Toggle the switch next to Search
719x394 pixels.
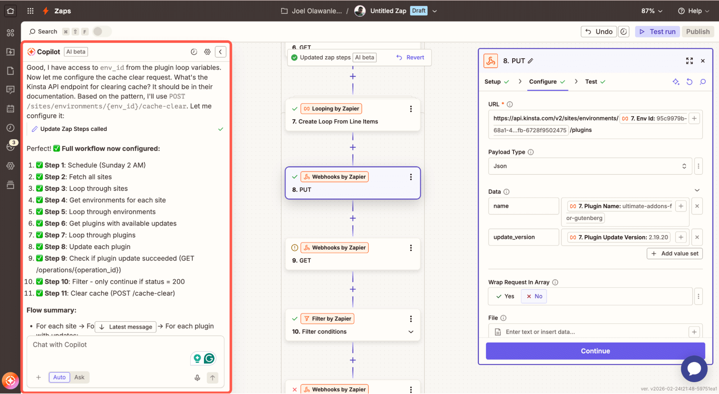(102, 32)
